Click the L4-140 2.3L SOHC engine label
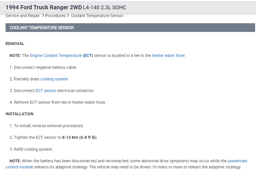Screen dimensions: 256x178 [105, 7]
